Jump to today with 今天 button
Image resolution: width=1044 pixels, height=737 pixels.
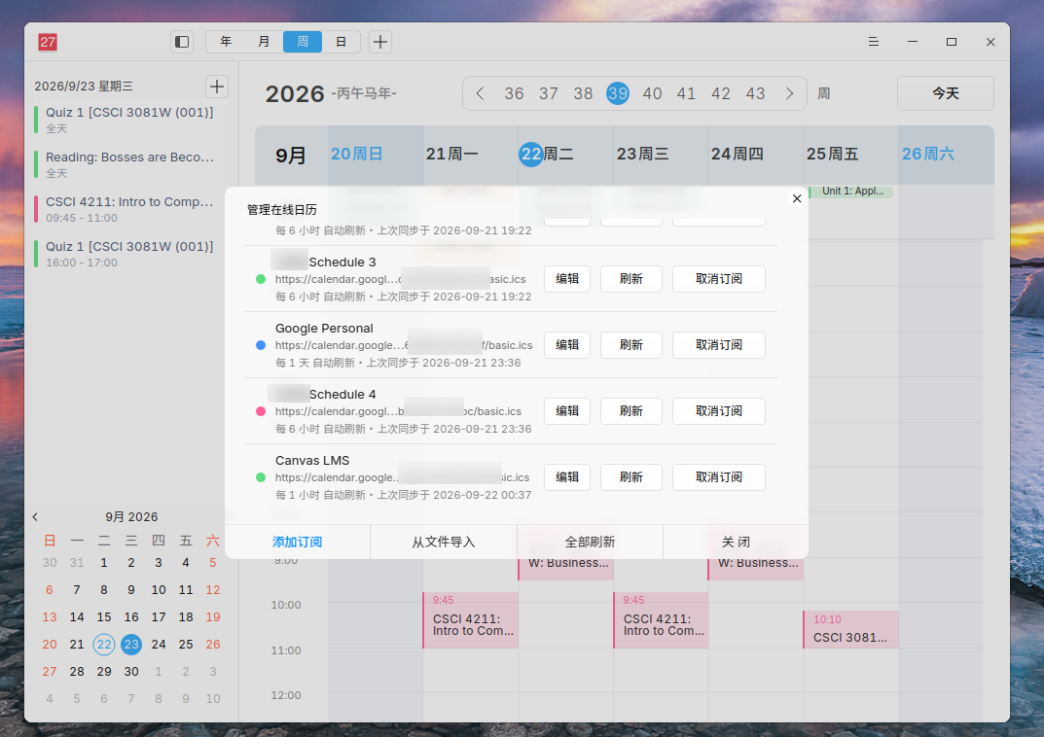tap(946, 93)
